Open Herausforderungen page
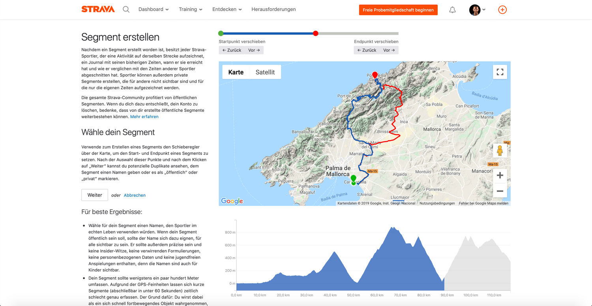 click(x=274, y=9)
